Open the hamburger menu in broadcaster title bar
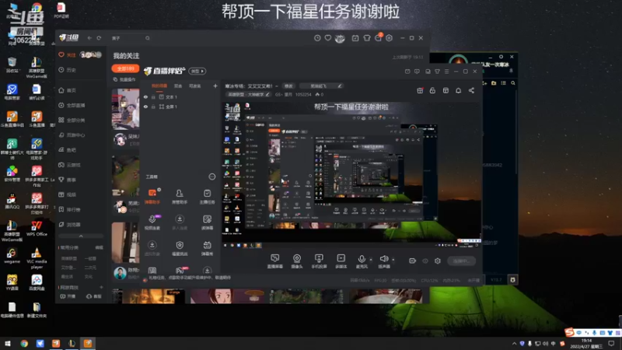 point(446,72)
